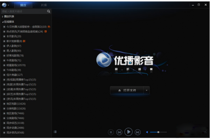Screen dimensions: 210x139
Task: Select the [动漫]本周热播Top15 row
Action: [x=21, y=89]
